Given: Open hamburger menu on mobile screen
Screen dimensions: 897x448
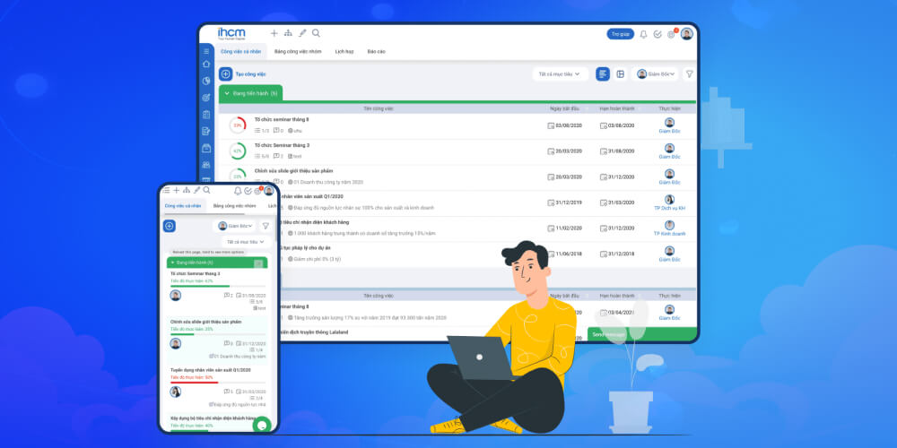Looking at the screenshot, I should (x=166, y=190).
